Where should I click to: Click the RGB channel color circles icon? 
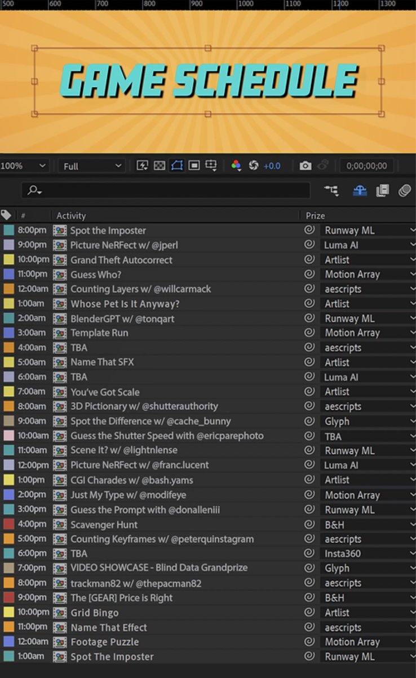point(236,166)
